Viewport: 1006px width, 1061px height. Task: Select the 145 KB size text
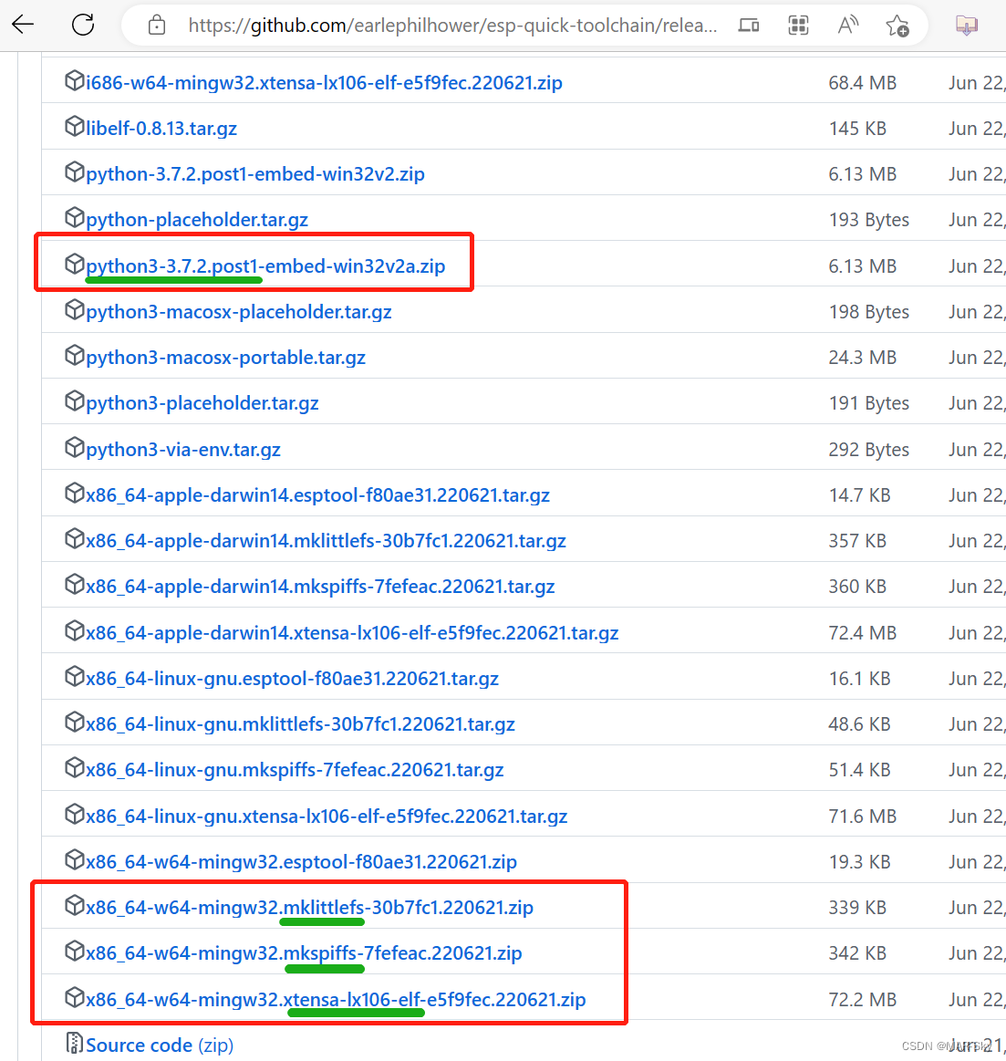pos(857,129)
